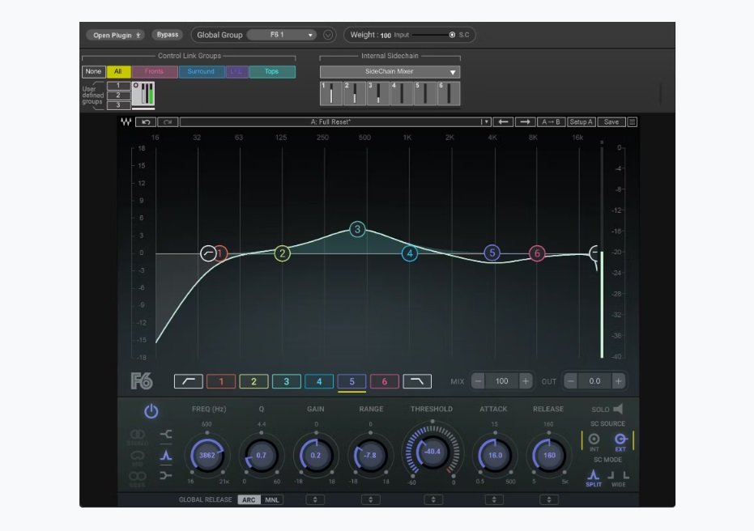The height and width of the screenshot is (531, 754).
Task: Switch global release to MNL
Action: point(271,499)
